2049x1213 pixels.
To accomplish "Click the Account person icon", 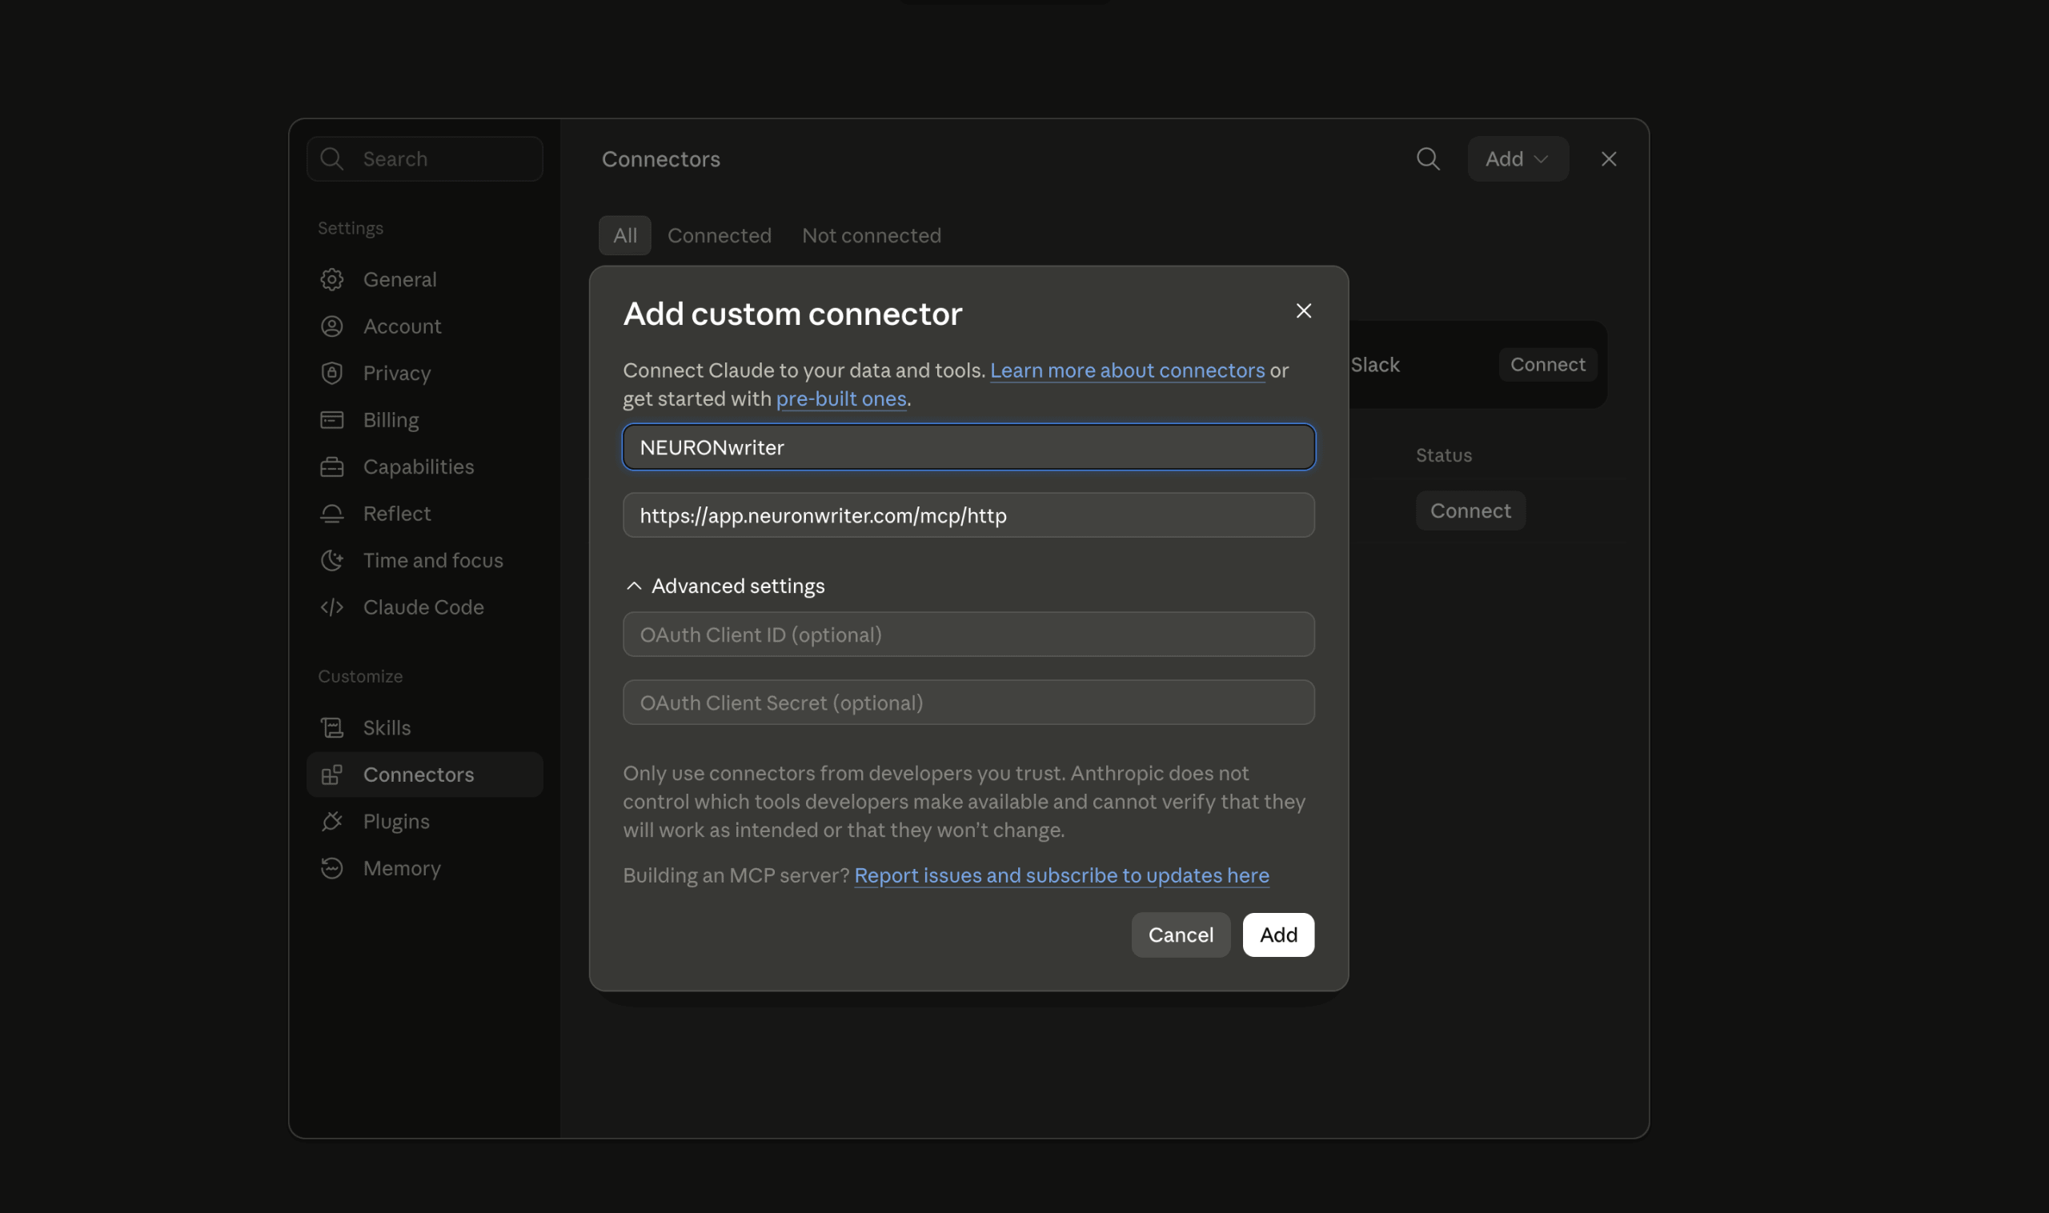I will [332, 326].
